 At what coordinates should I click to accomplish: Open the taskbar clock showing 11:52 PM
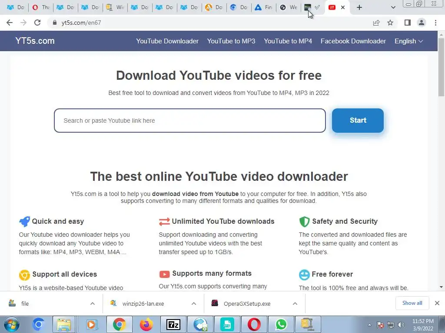point(423,325)
